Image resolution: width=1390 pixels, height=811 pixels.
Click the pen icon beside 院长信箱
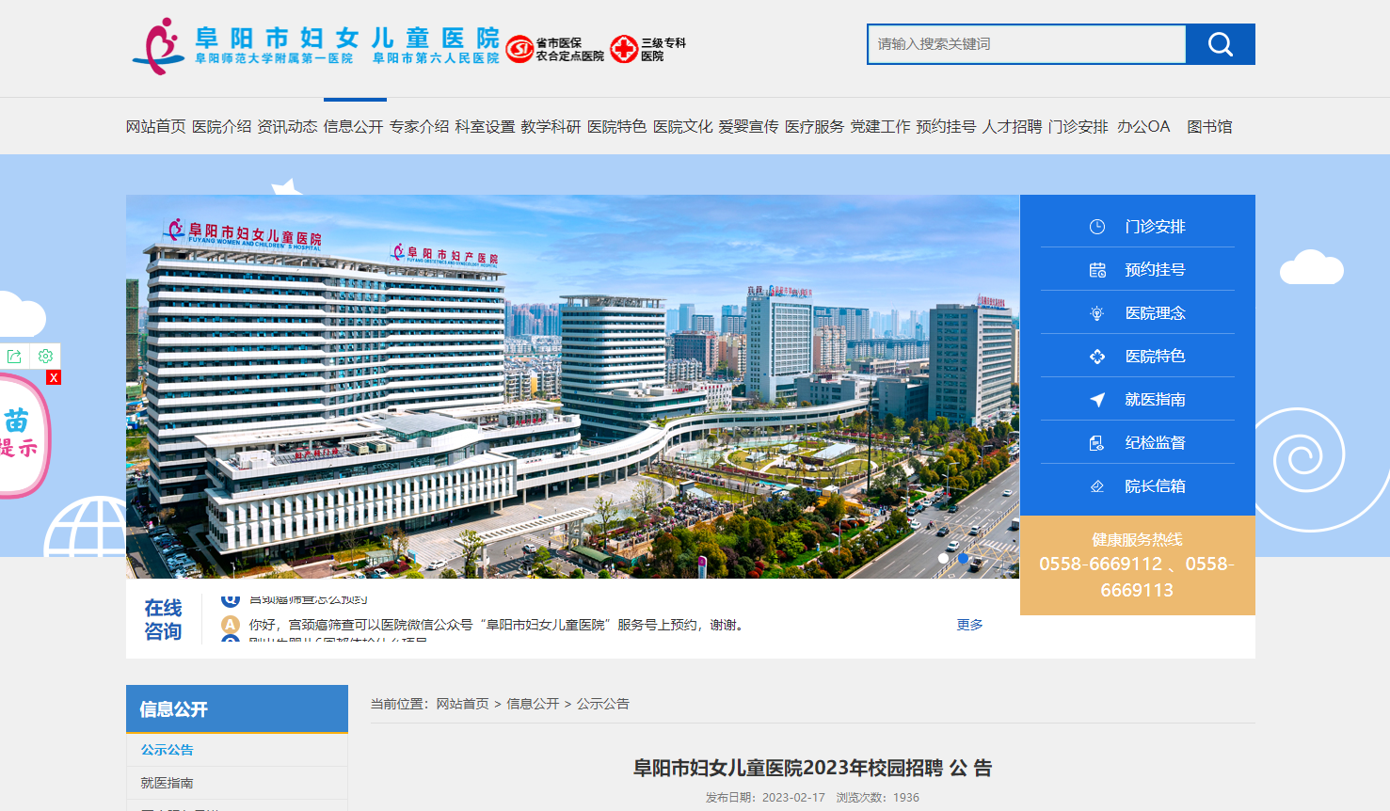[x=1097, y=486]
